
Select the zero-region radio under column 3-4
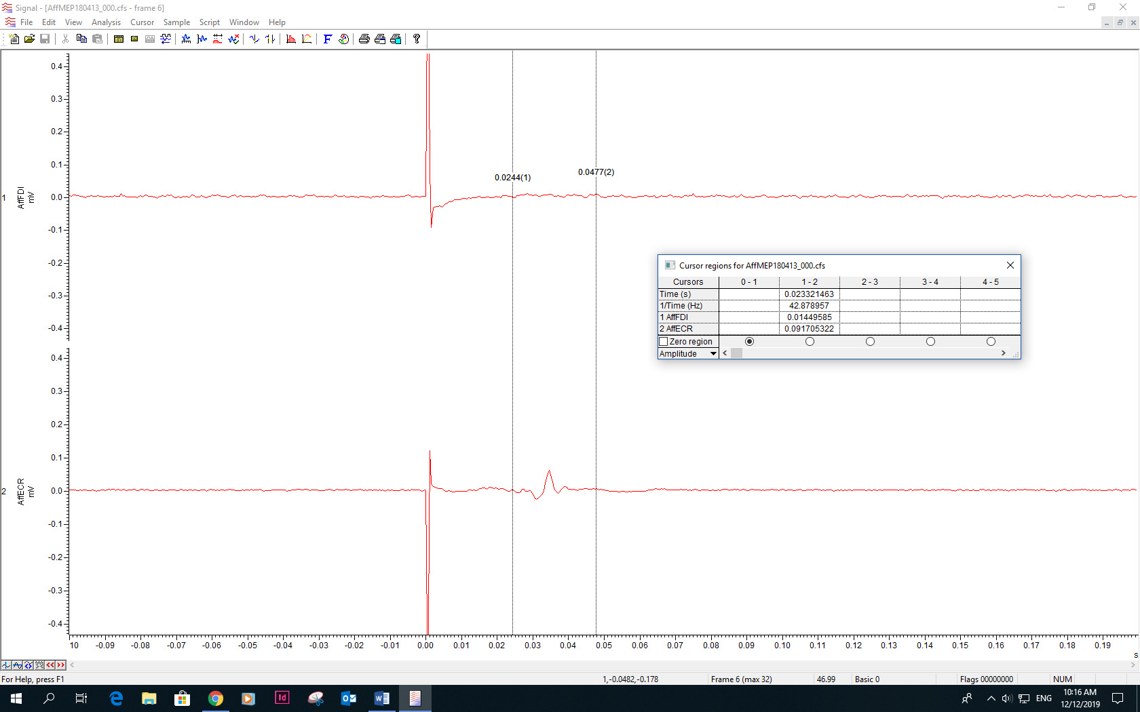point(930,342)
